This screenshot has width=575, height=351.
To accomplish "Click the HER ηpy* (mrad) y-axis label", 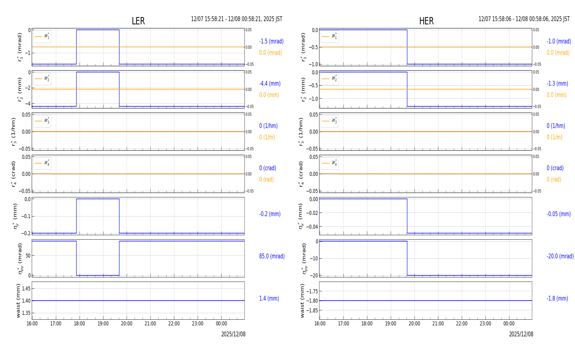I will [x=304, y=258].
